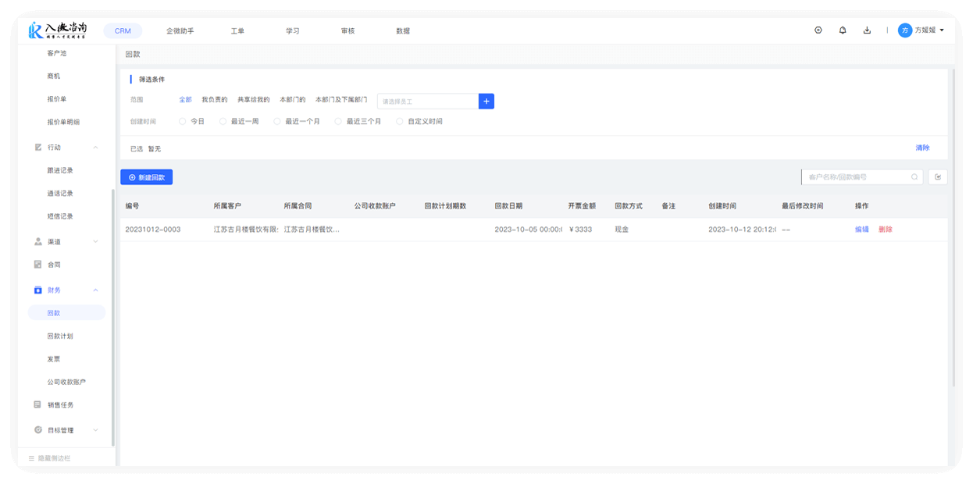Image resolution: width=973 pixels, height=484 pixels.
Task: Collapse the 财务 sidebar group
Action: [96, 290]
